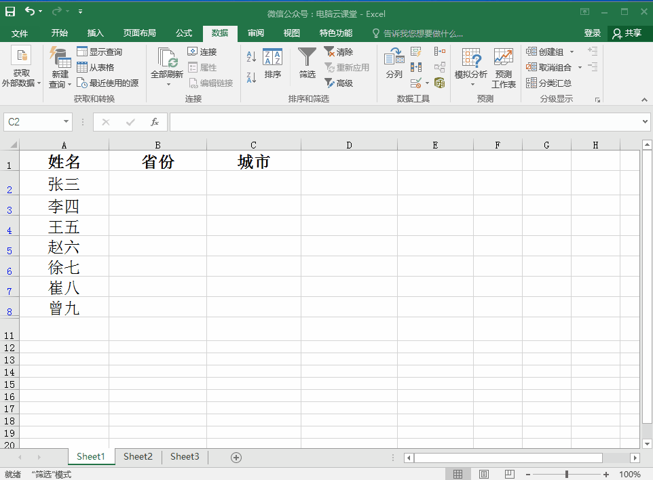Switch to Sheet3

pos(185,457)
